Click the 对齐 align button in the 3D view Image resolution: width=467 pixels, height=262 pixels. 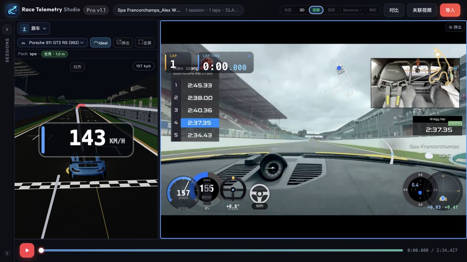[x=77, y=67]
